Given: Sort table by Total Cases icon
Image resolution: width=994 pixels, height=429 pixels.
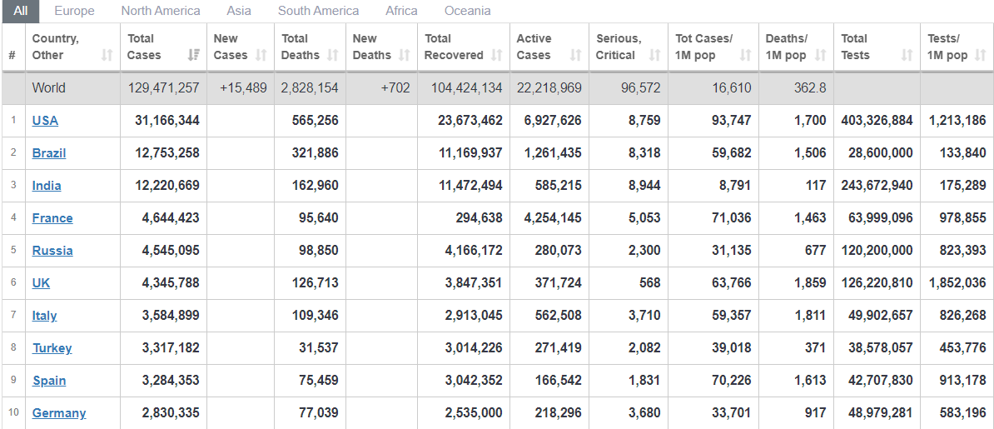Looking at the screenshot, I should (x=193, y=55).
